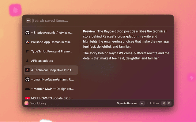
Task: Click icon beside TypeScript Frontend Frame...
Action: [27, 51]
